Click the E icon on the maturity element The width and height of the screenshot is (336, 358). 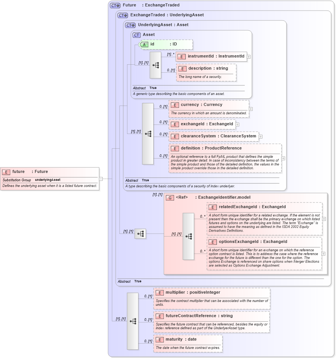tap(160, 339)
